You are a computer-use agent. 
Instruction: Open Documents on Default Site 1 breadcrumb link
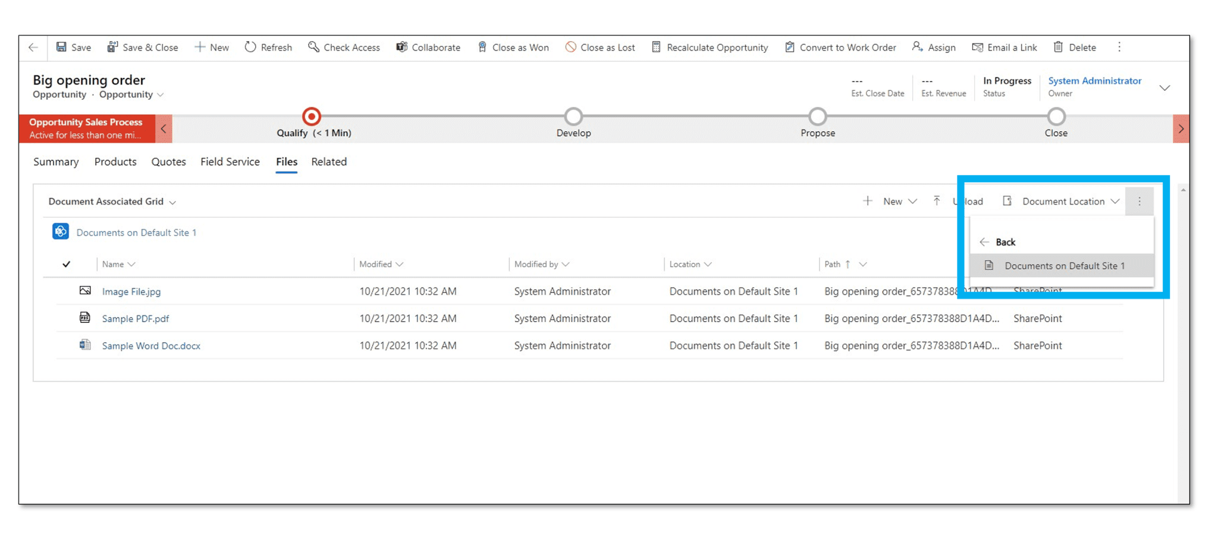pos(136,232)
